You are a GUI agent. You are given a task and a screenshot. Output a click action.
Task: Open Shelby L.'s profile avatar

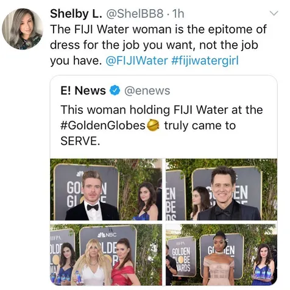[23, 29]
